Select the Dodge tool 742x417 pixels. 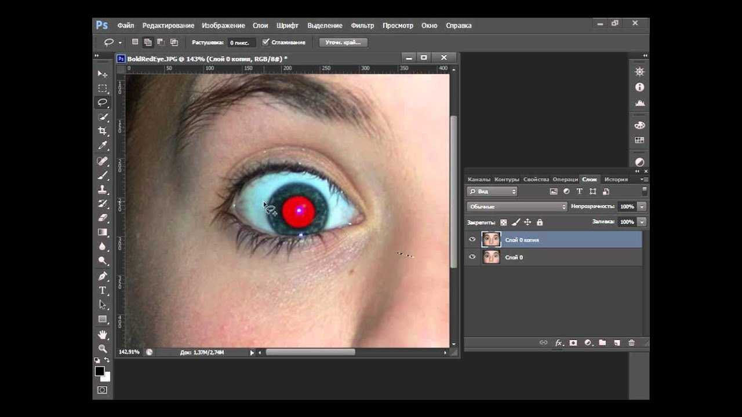(x=103, y=261)
